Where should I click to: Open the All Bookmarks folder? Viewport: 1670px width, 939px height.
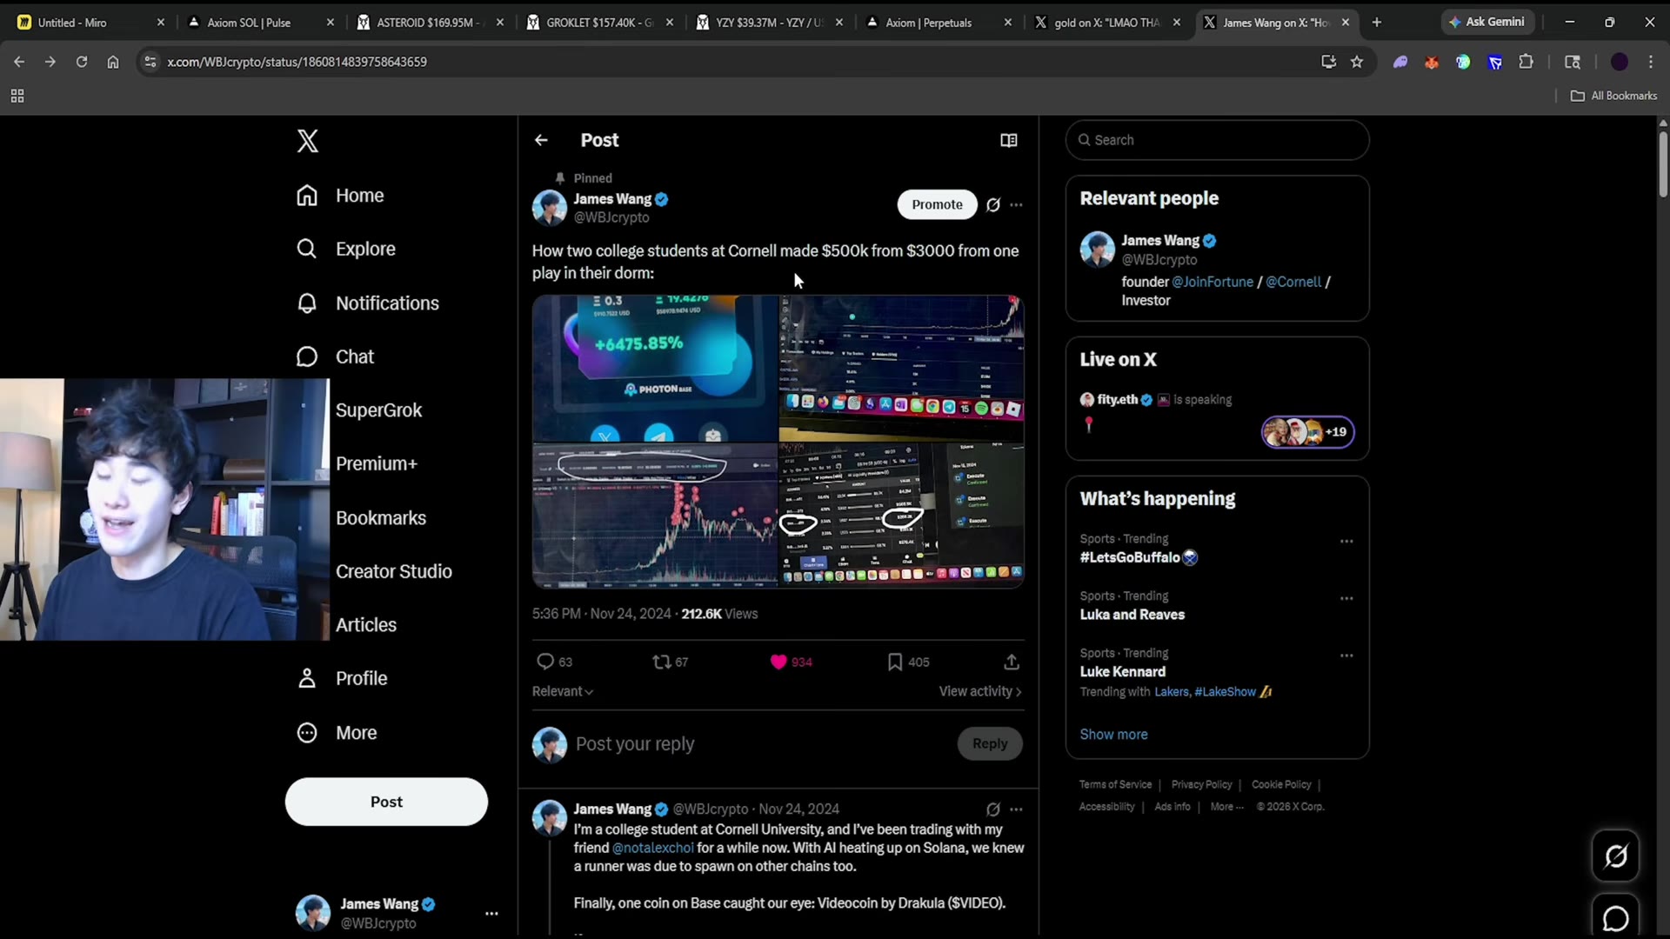(x=1613, y=96)
